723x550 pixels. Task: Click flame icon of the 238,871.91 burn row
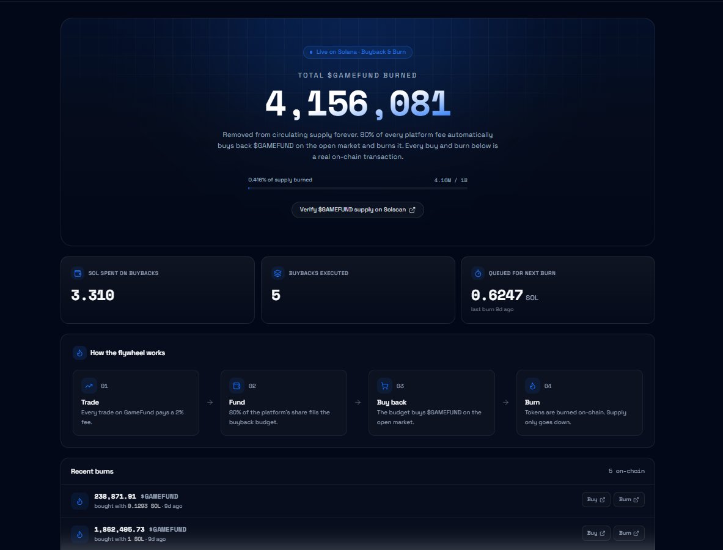(80, 501)
